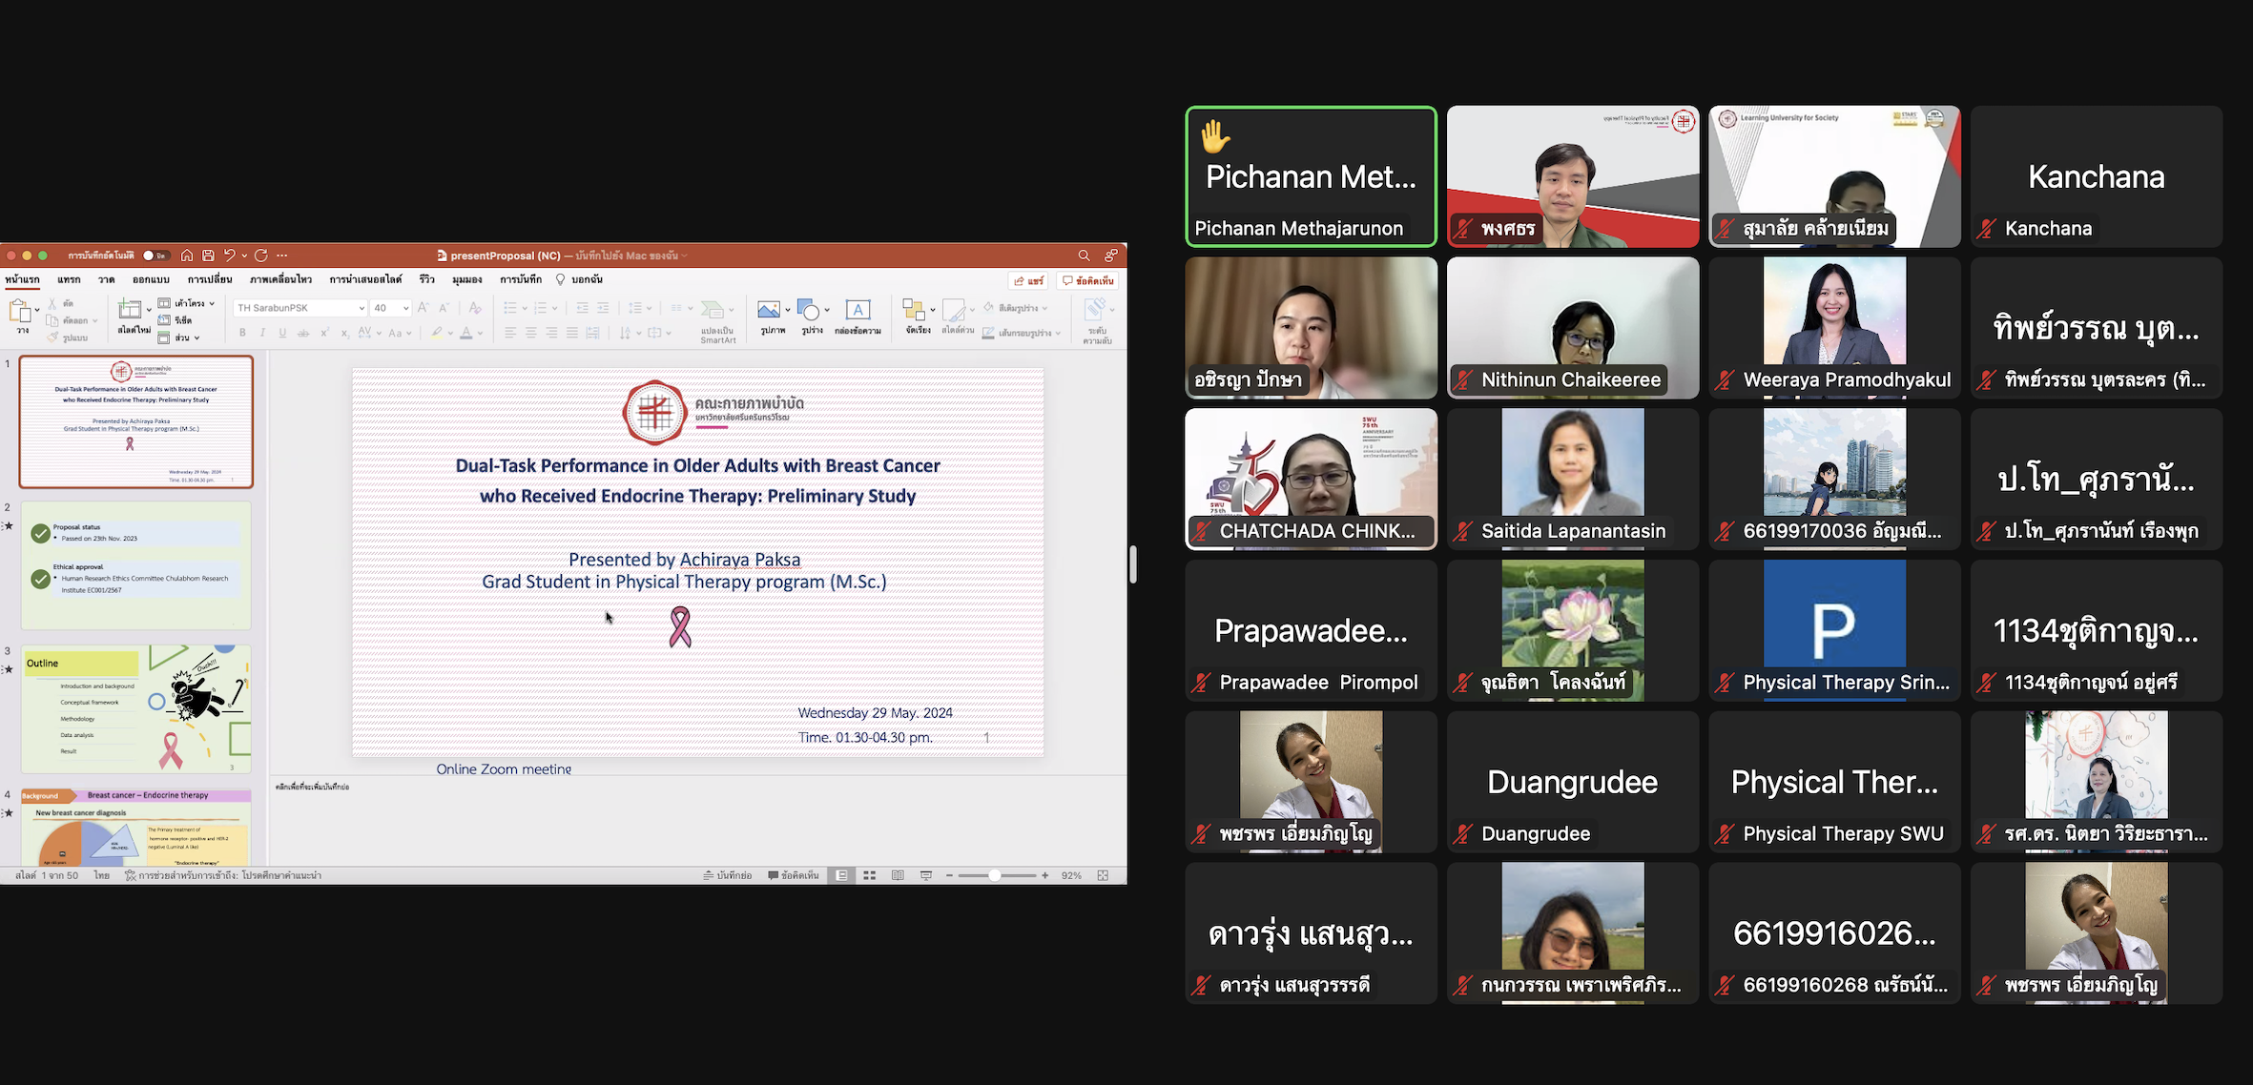The image size is (2253, 1085).
Task: Toggle comments pane ข้อคิดเห็น in status bar
Action: (794, 875)
